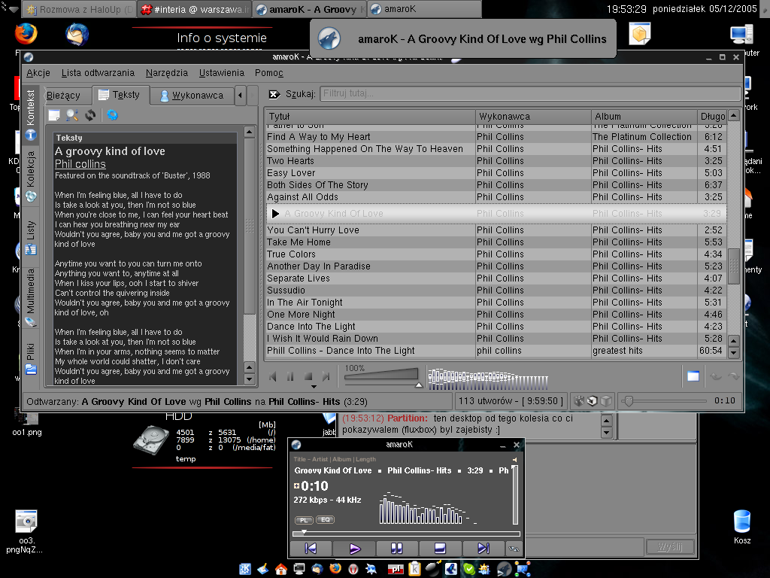The width and height of the screenshot is (770, 578).
Task: Toggle EQ equalizer button in mini player
Action: 325,519
